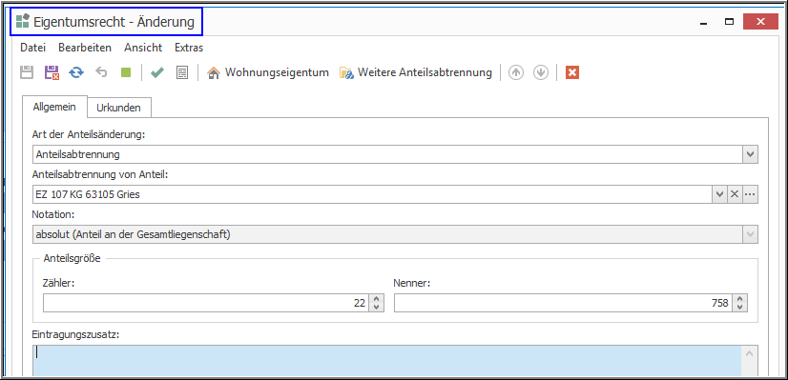Clear the EZ 107 KG 63105 Gries selection
Screen dimensions: 788x380
735,194
